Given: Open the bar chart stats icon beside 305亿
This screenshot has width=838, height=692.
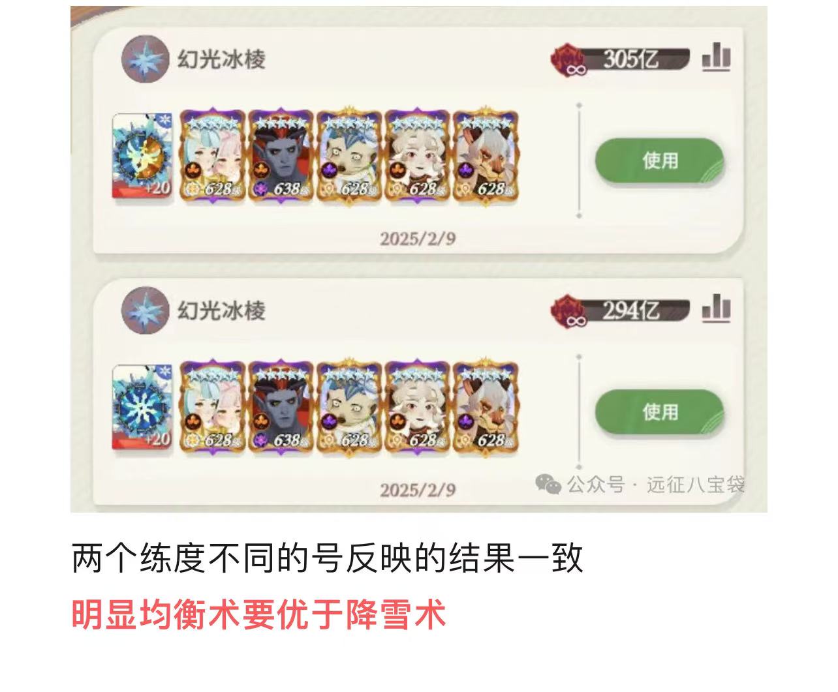Looking at the screenshot, I should pos(716,57).
